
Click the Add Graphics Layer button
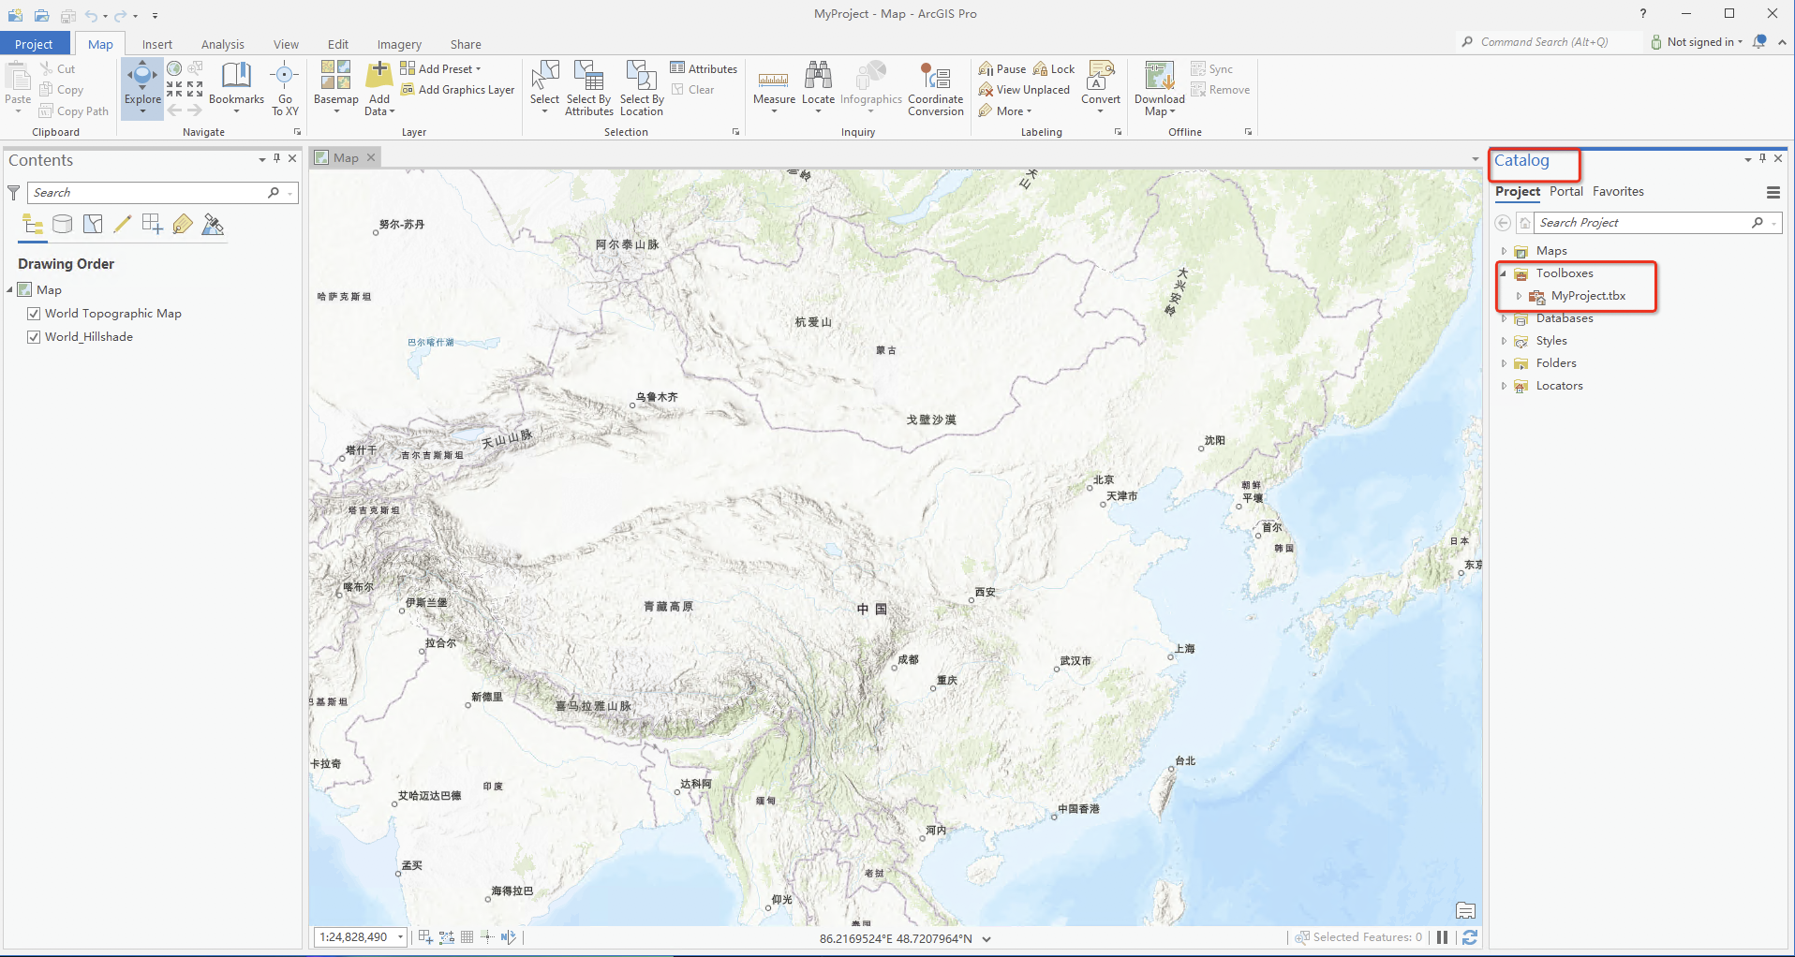point(458,90)
